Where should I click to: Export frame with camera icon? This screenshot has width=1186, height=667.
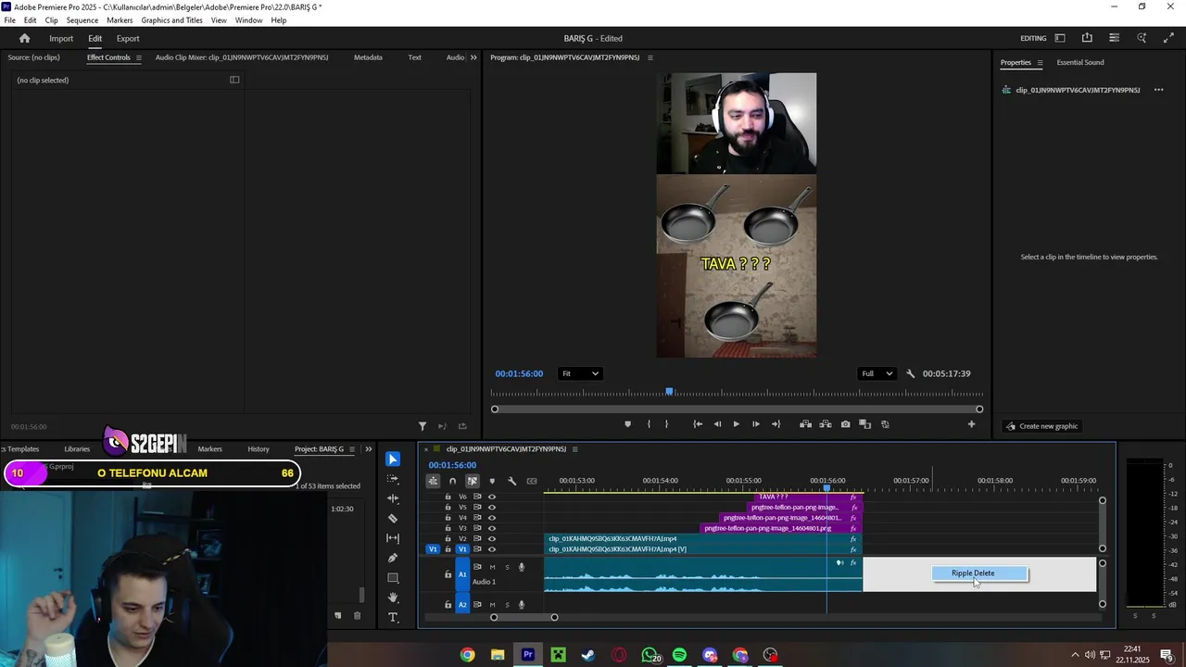click(845, 424)
